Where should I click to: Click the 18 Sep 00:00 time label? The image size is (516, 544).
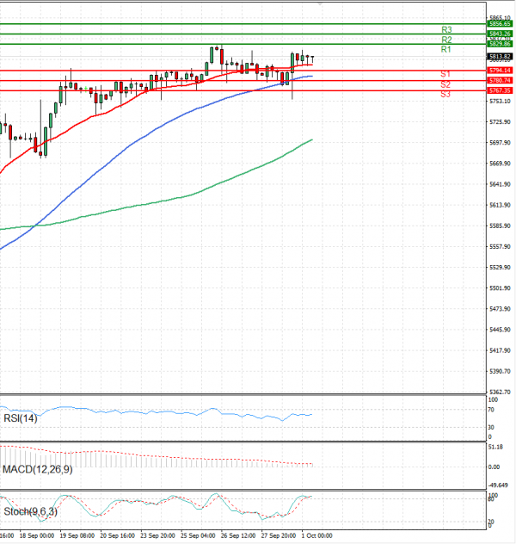[37, 535]
